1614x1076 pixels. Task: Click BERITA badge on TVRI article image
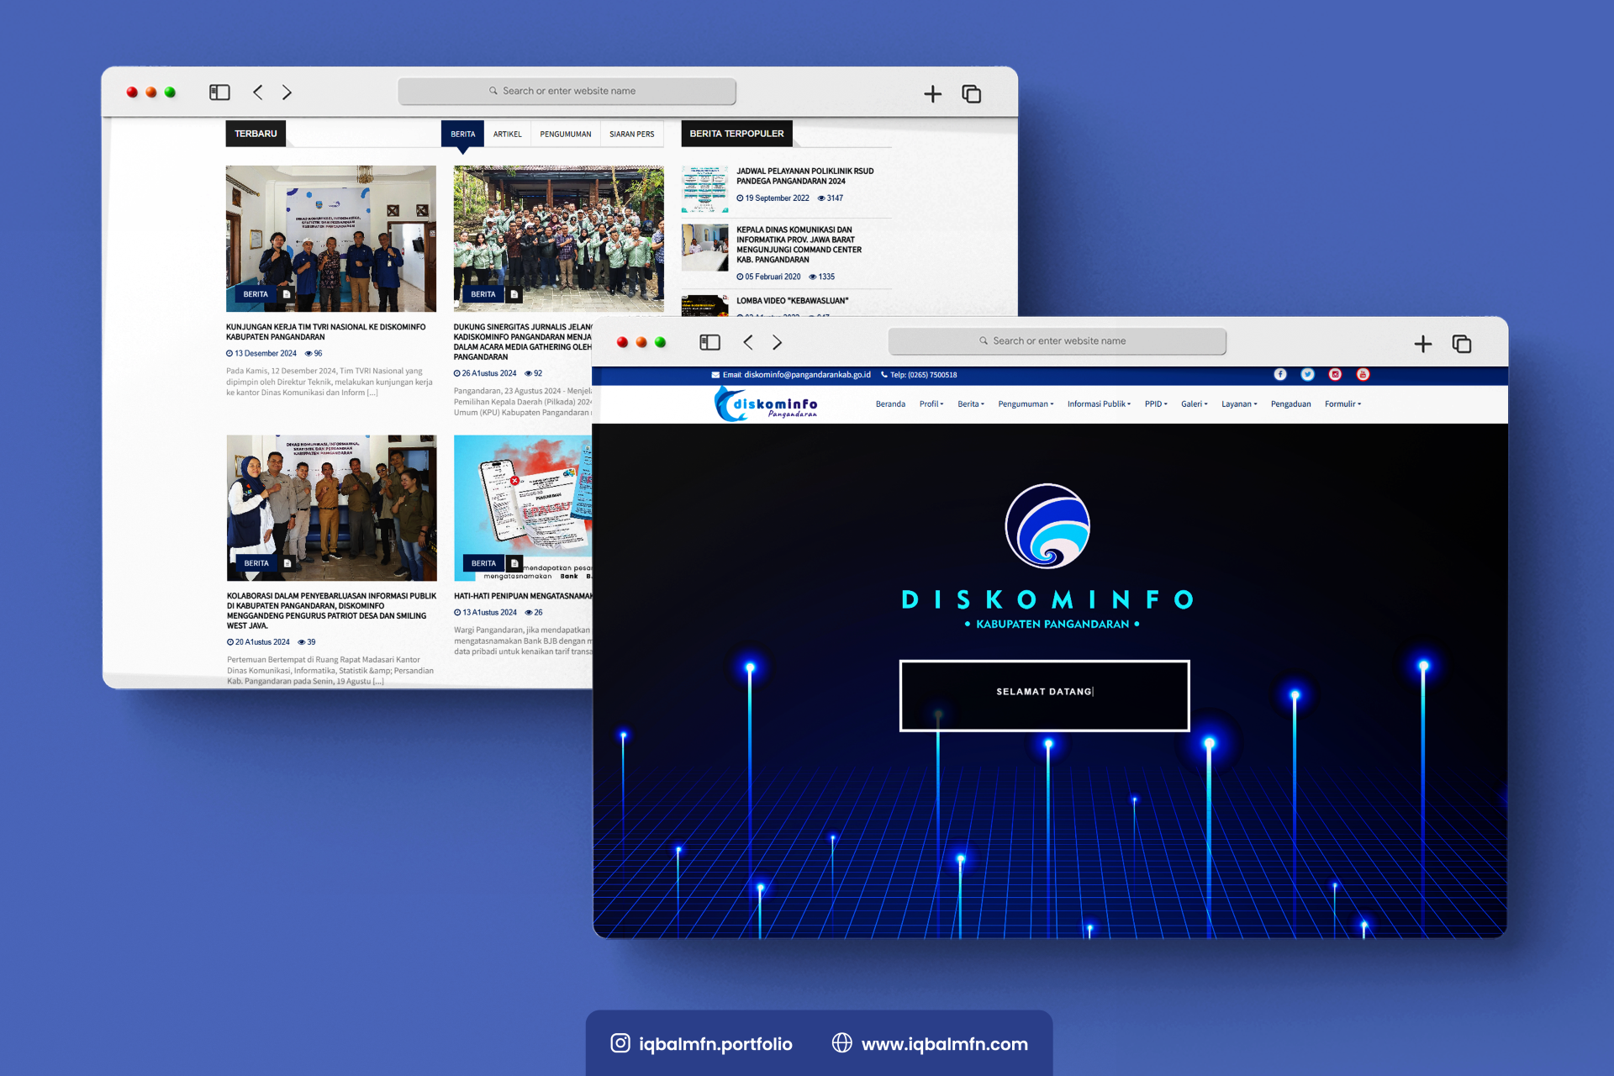coord(256,294)
